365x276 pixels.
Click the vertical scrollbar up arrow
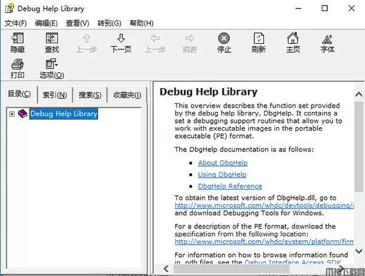[359, 94]
